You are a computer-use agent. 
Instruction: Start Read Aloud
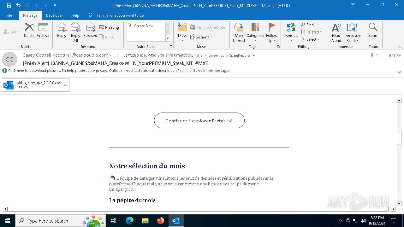point(336,32)
